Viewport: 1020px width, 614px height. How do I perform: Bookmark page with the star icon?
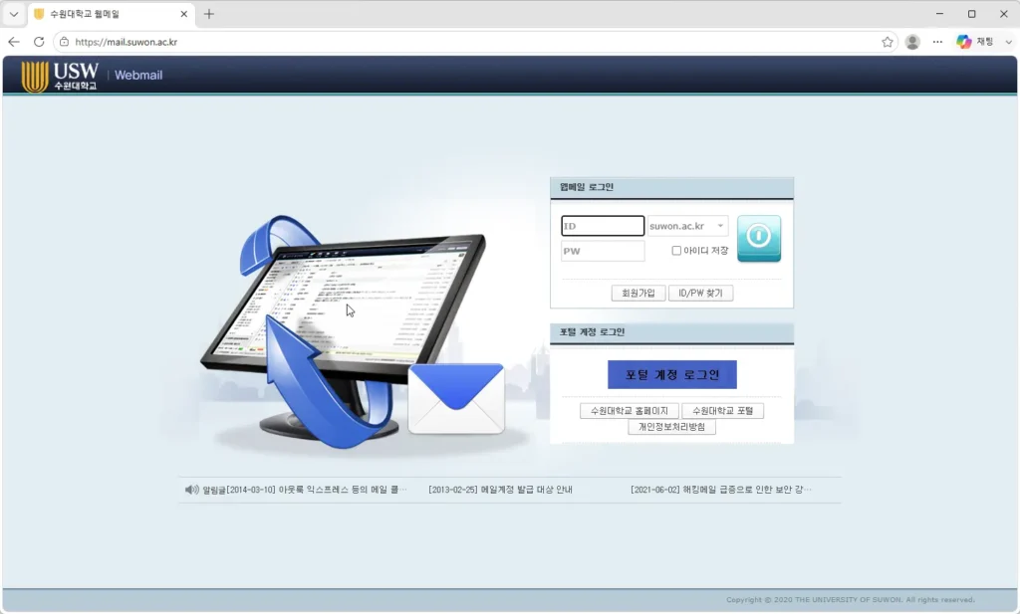pos(887,42)
